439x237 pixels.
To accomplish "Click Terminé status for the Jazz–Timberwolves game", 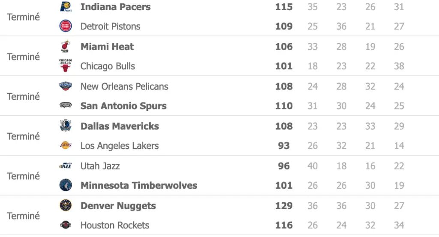I will point(23,176).
